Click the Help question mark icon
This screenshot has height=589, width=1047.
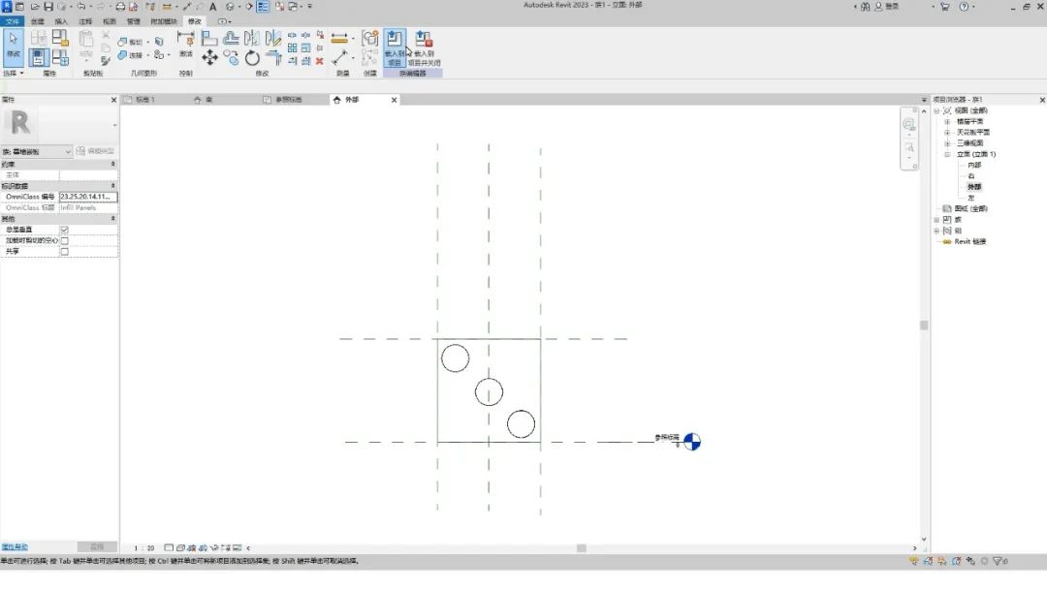964,7
